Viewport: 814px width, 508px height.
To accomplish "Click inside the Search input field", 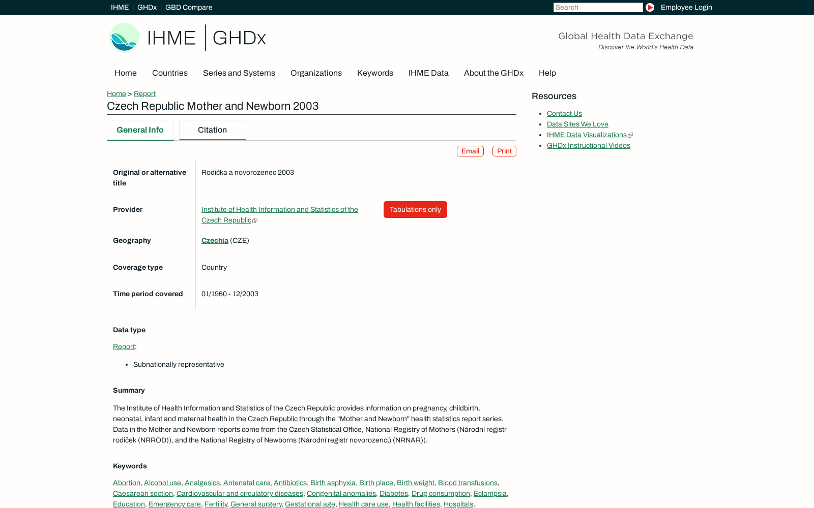I will (x=598, y=7).
